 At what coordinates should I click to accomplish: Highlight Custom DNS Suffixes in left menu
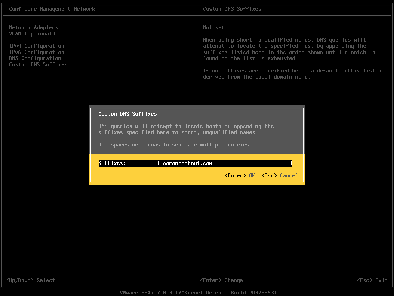[38, 64]
